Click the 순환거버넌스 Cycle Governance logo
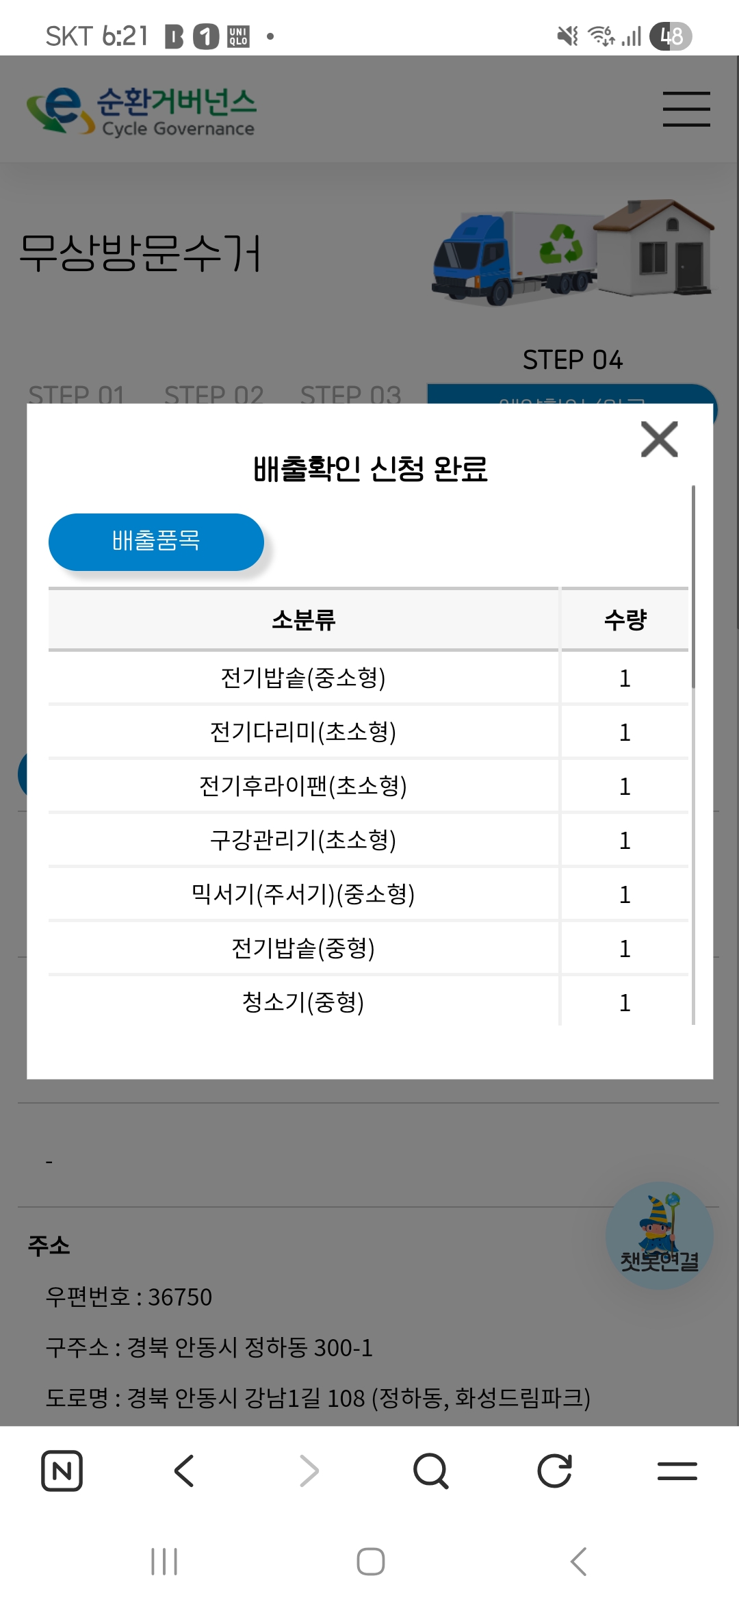Image resolution: width=739 pixels, height=1602 pixels. (x=141, y=110)
